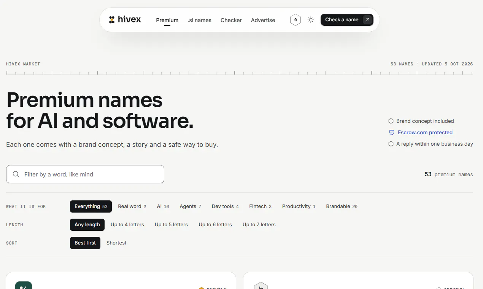Image resolution: width=483 pixels, height=289 pixels.
Task: Click the hivex logo icon
Action: coord(112,20)
